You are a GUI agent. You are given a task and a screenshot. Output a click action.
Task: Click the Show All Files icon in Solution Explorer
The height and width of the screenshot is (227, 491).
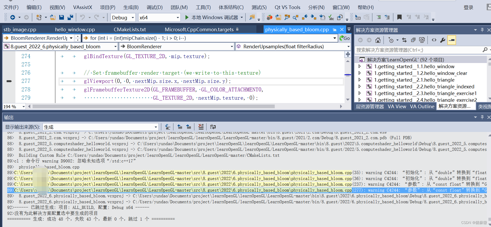pyautogui.click(x=422, y=40)
